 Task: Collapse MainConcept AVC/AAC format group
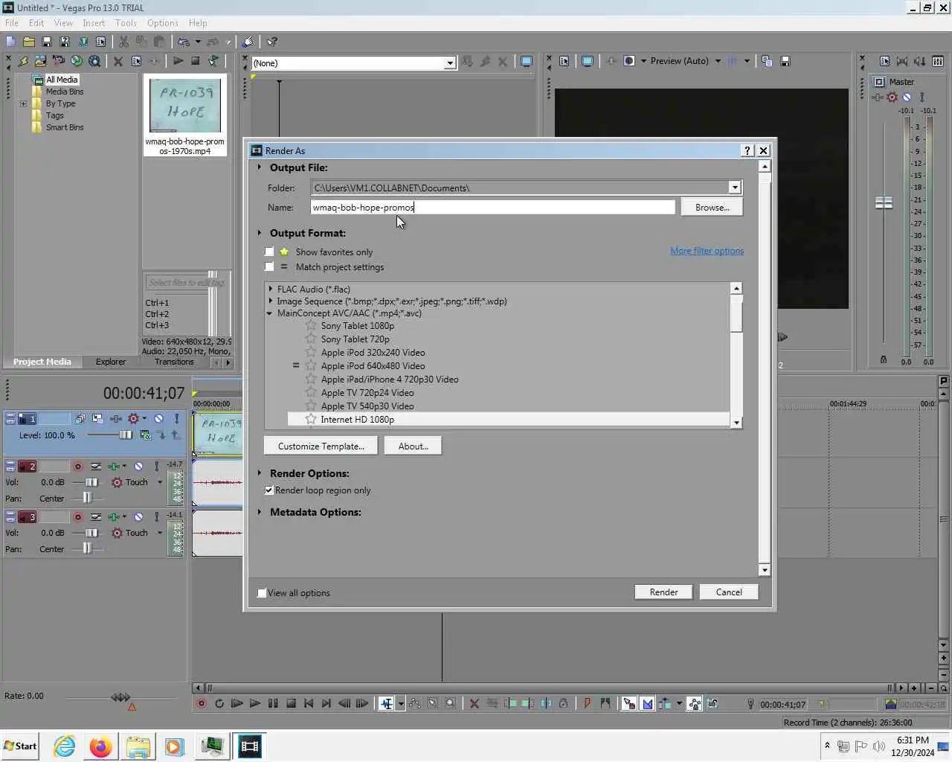click(271, 313)
